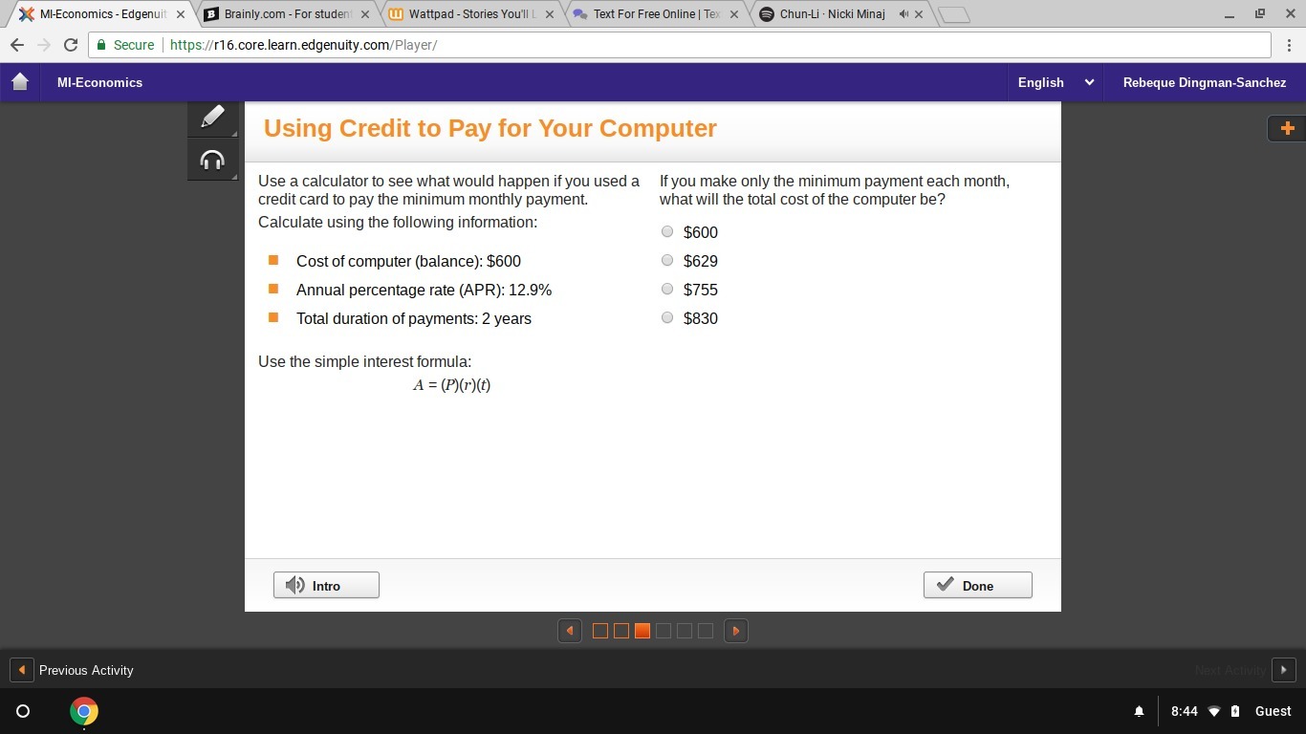Select the $755 answer option
This screenshot has height=734, width=1306.
(x=667, y=289)
